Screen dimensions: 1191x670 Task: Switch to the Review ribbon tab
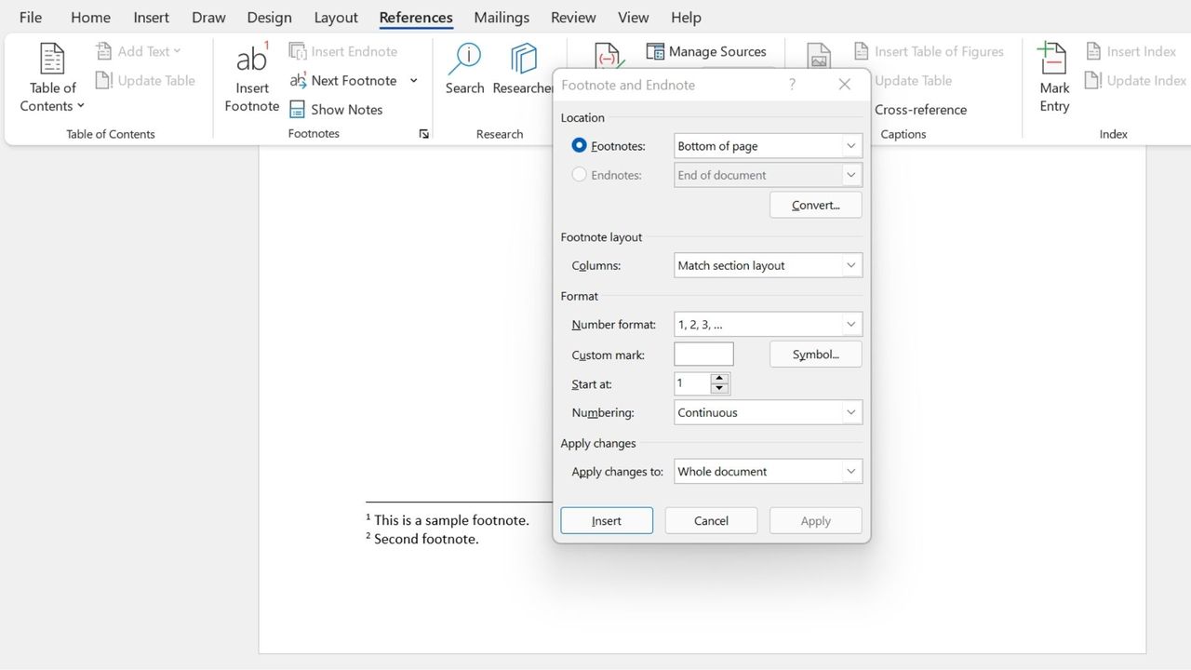572,17
